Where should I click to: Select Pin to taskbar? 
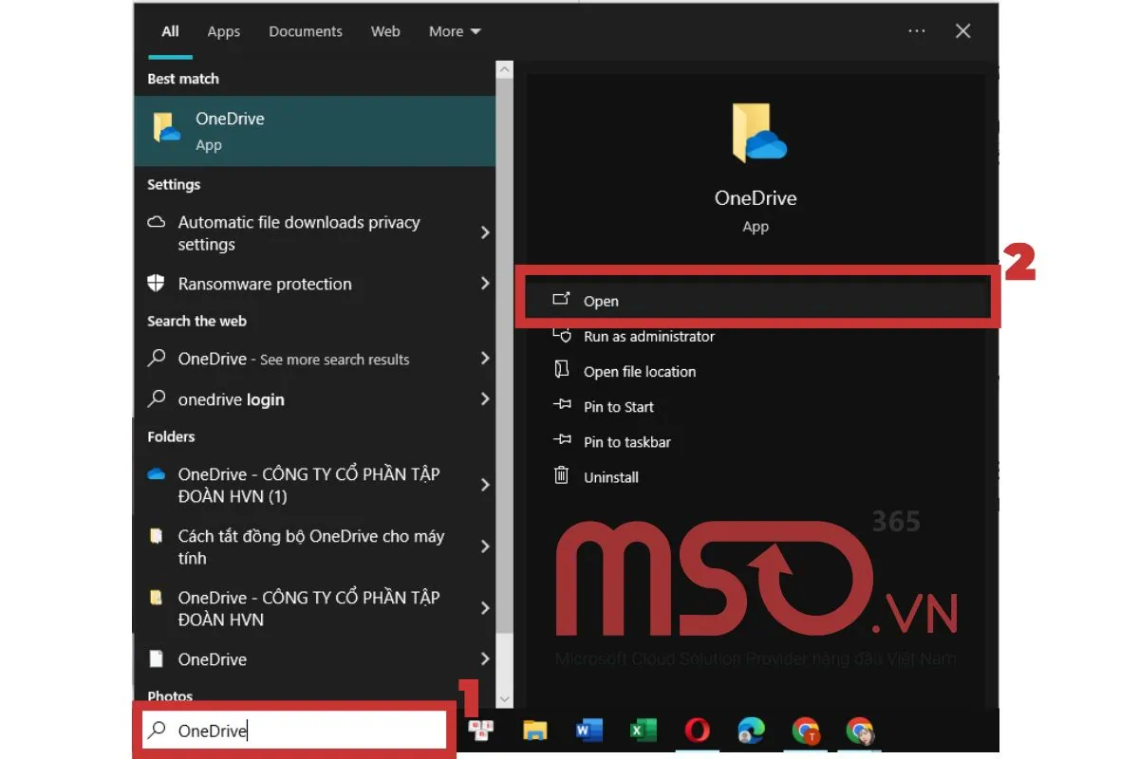tap(626, 442)
